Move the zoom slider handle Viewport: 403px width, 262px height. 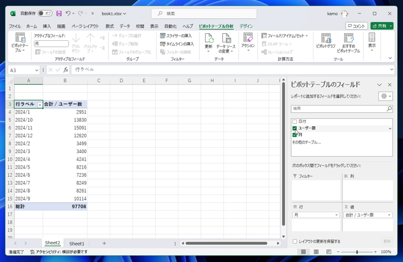pos(357,252)
